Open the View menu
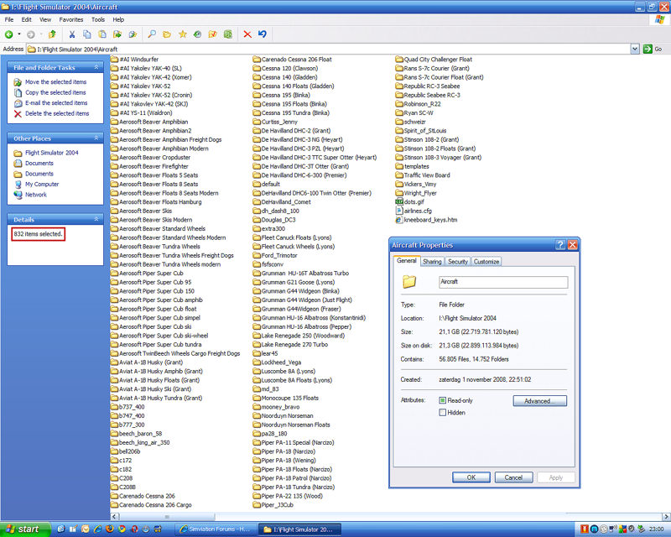 pyautogui.click(x=45, y=19)
